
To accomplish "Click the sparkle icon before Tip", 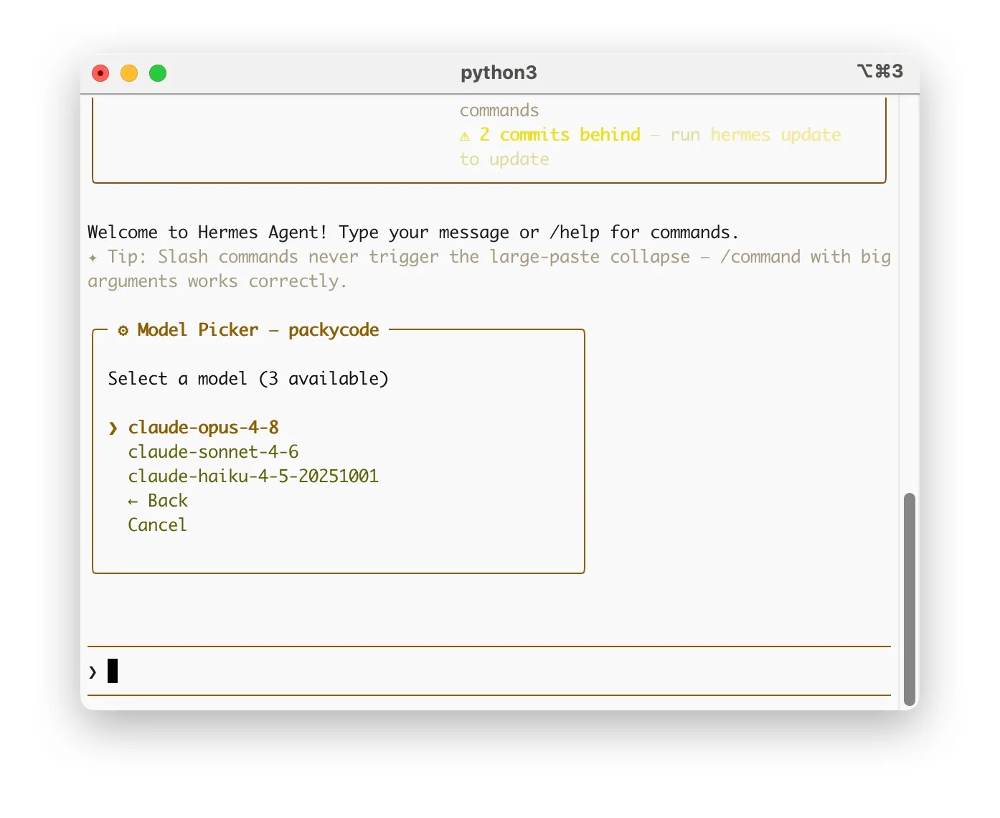I will coord(93,257).
